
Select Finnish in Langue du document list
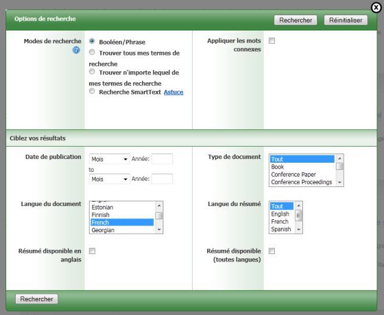click(102, 215)
